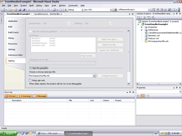
Task: Open the Tools menu
Action: click(54, 5)
